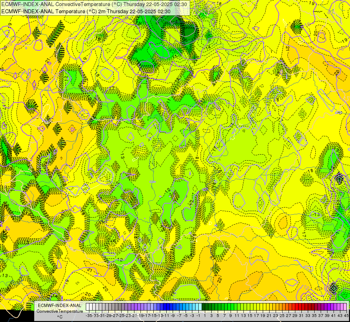Pick the white swatch at legend's left end
Image resolution: width=350 pixels, height=322 pixels.
click(x=88, y=307)
